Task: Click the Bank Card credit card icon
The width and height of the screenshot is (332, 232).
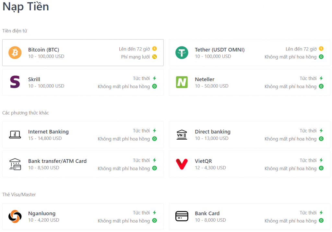Action: pos(182,216)
